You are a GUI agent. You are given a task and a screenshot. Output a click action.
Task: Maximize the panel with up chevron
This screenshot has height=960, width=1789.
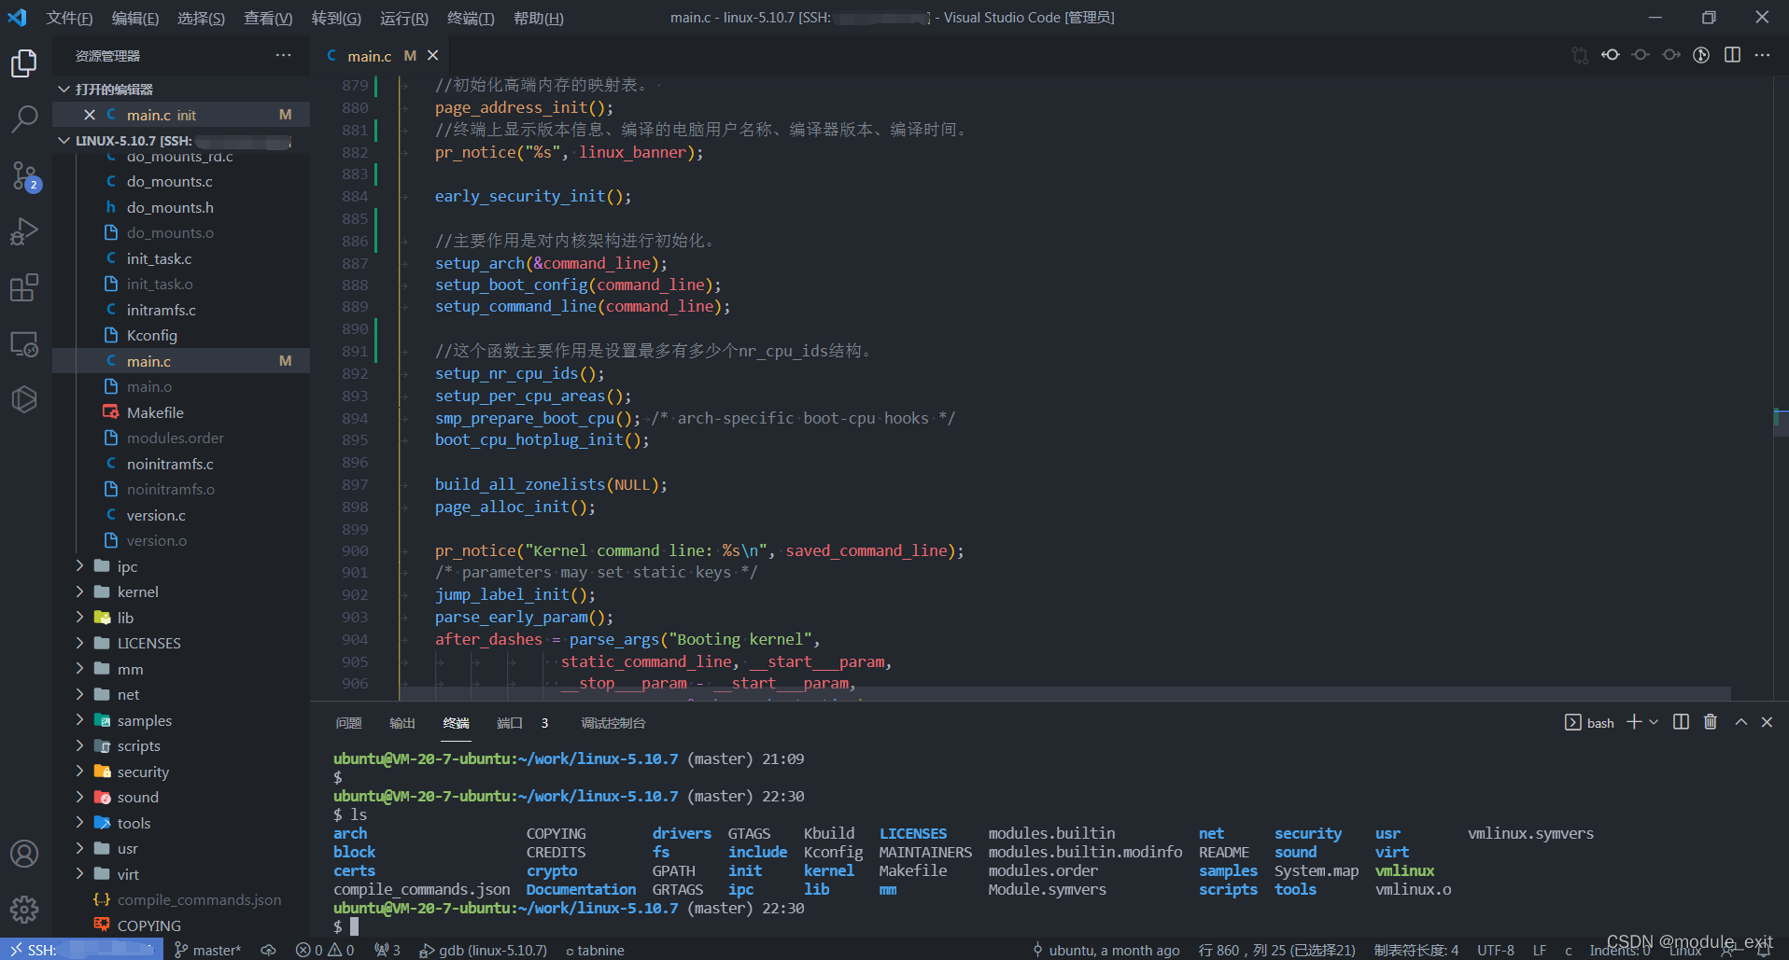[1741, 722]
